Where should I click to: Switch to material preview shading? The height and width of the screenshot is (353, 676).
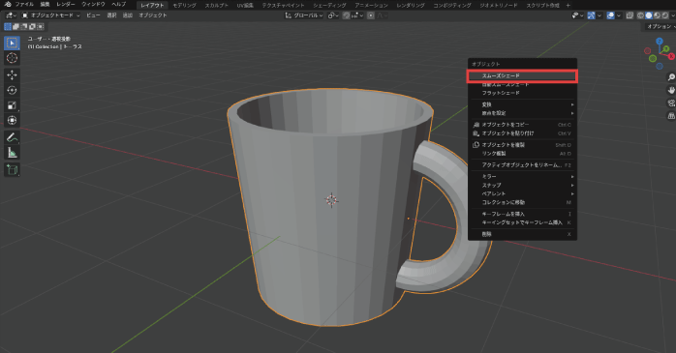tap(657, 15)
